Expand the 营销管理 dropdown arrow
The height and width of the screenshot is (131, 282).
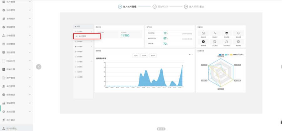(30, 103)
